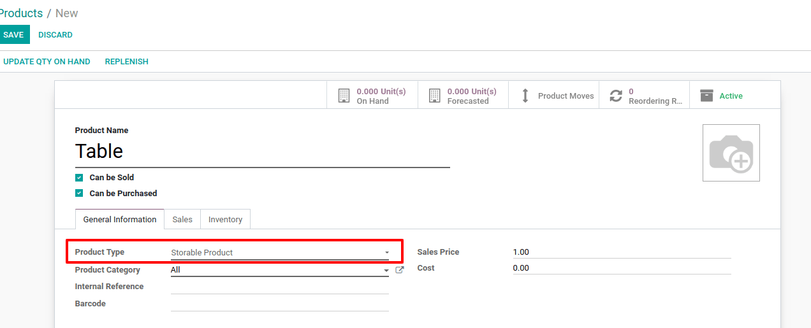811x328 pixels.
Task: Open 0.000 Unit(s) On Hand stat
Action: coord(372,96)
